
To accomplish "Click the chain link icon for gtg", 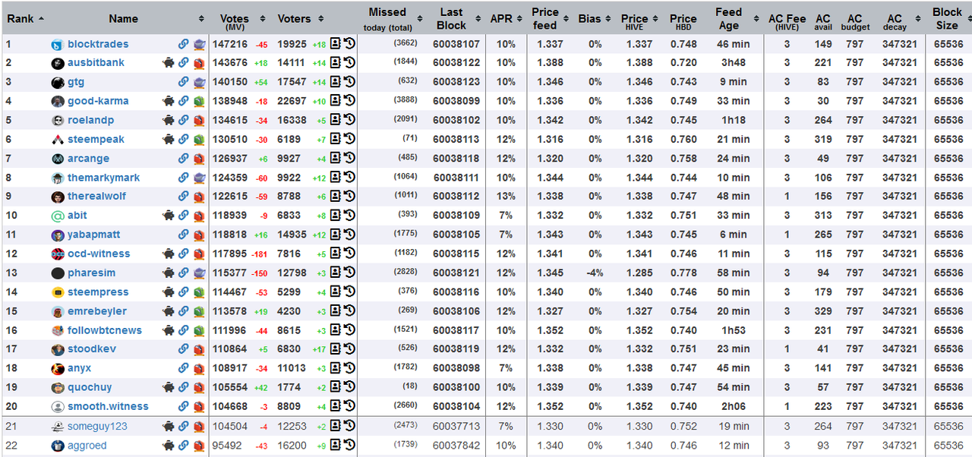I will pos(184,82).
